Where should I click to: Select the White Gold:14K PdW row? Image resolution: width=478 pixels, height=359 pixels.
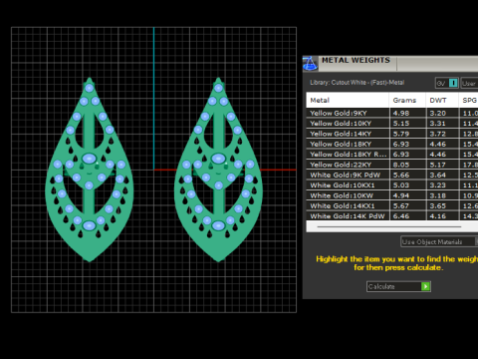coord(392,215)
